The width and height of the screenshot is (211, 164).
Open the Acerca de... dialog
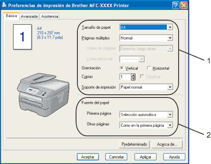tap(167, 144)
